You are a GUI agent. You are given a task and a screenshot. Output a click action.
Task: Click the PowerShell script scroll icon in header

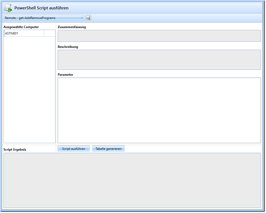pyautogui.click(x=8, y=8)
